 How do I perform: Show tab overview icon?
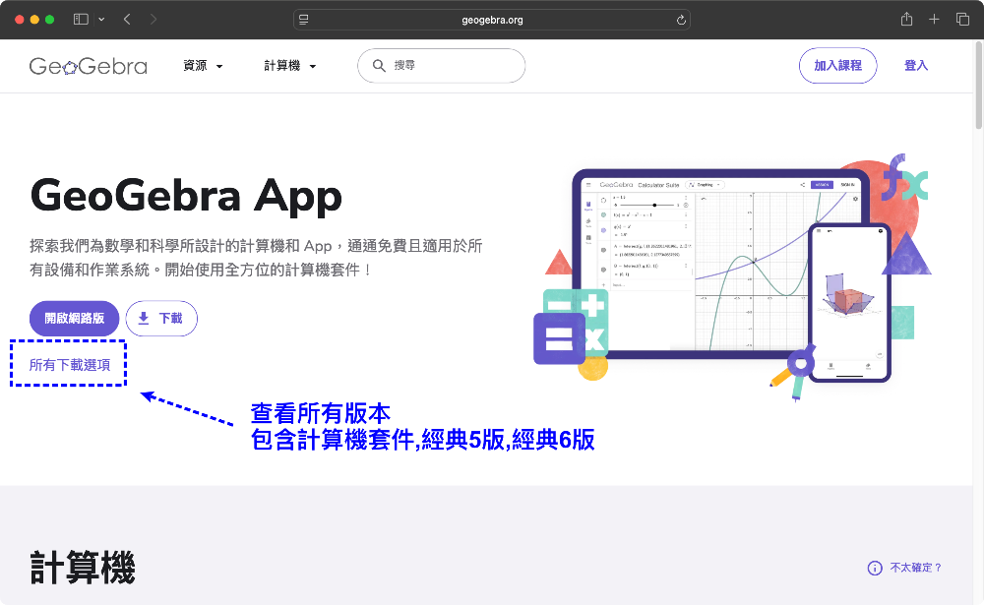pyautogui.click(x=962, y=20)
